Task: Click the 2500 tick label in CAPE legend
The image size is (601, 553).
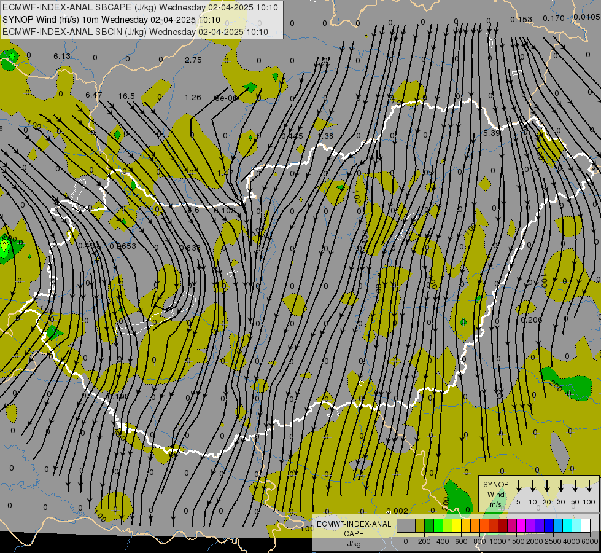Action: (x=553, y=541)
